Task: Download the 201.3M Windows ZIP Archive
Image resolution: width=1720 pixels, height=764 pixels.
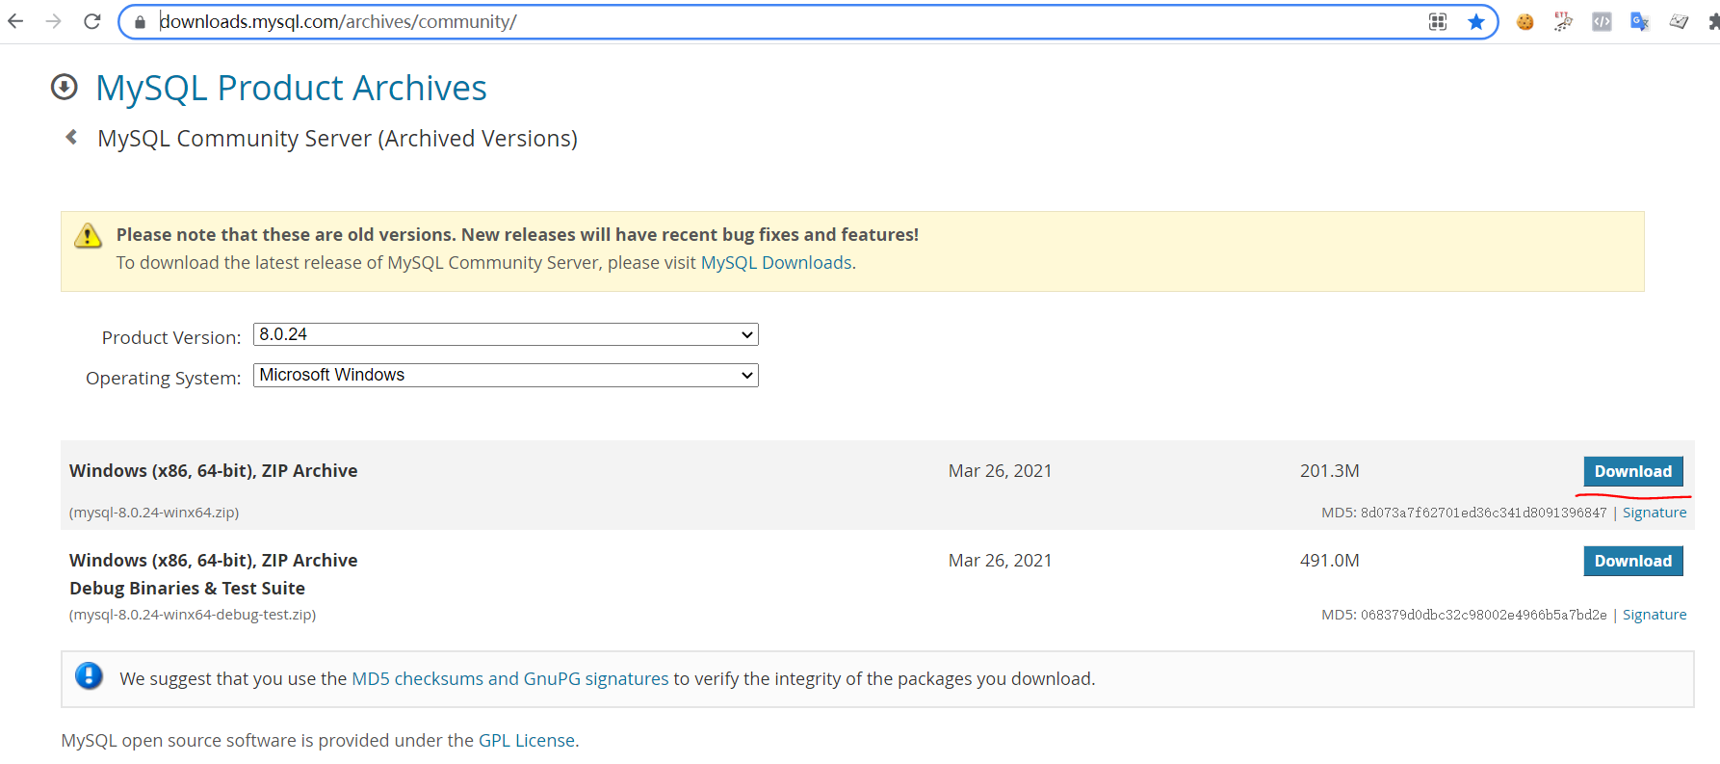Action: [x=1632, y=471]
